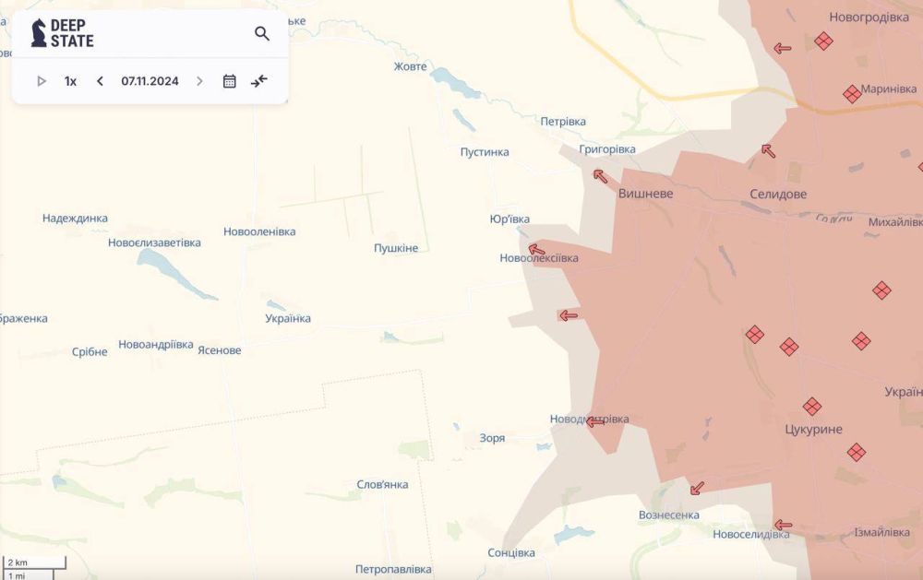Click the Селидове town label
The image size is (923, 580).
coord(777,195)
